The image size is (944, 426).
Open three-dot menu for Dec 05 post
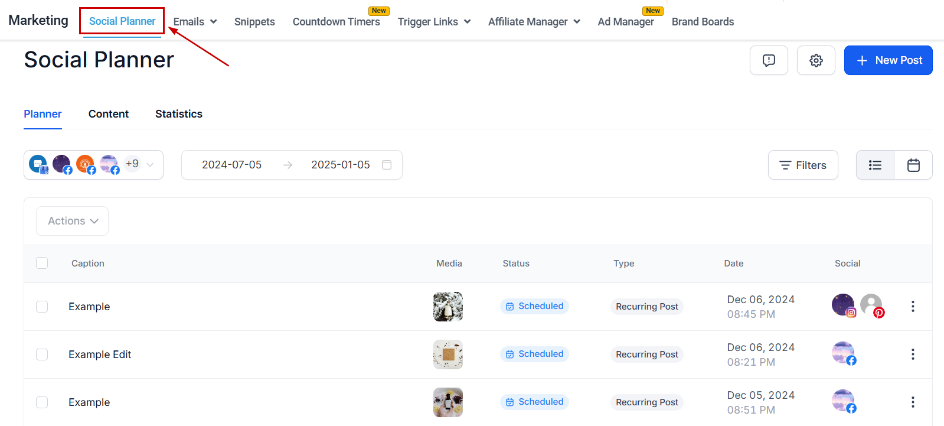point(913,402)
